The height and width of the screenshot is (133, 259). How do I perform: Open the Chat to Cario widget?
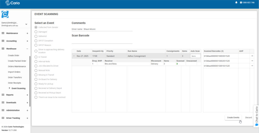(x=257, y=116)
